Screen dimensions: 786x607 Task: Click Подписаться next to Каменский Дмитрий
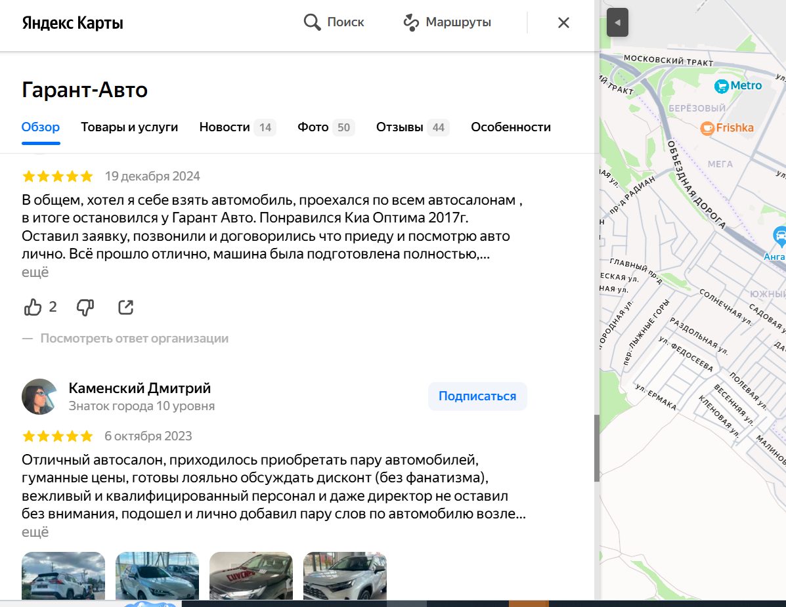point(477,396)
